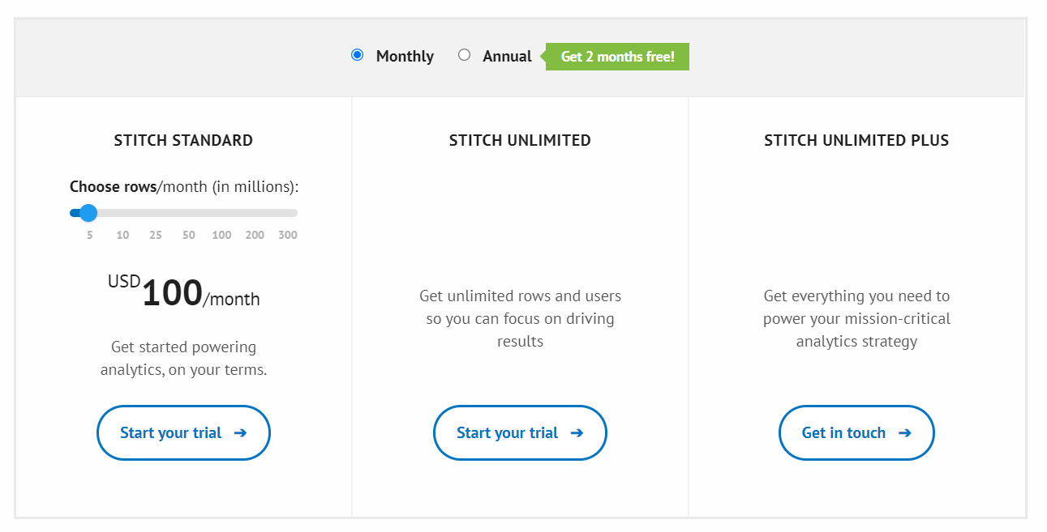The image size is (1047, 532).
Task: Click the arrow icon in Stitch Standard's trial button
Action: (239, 432)
